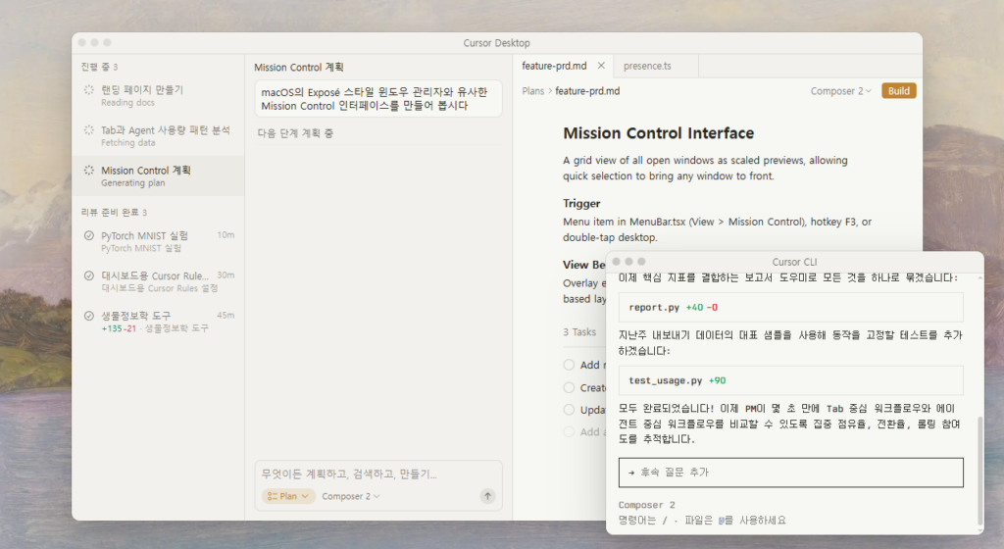Click the checkmark icon next to PyTorch MNIST 실험
1004x549 pixels.
(89, 235)
